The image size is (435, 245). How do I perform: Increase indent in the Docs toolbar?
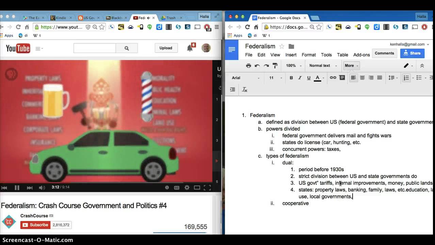pos(232,89)
